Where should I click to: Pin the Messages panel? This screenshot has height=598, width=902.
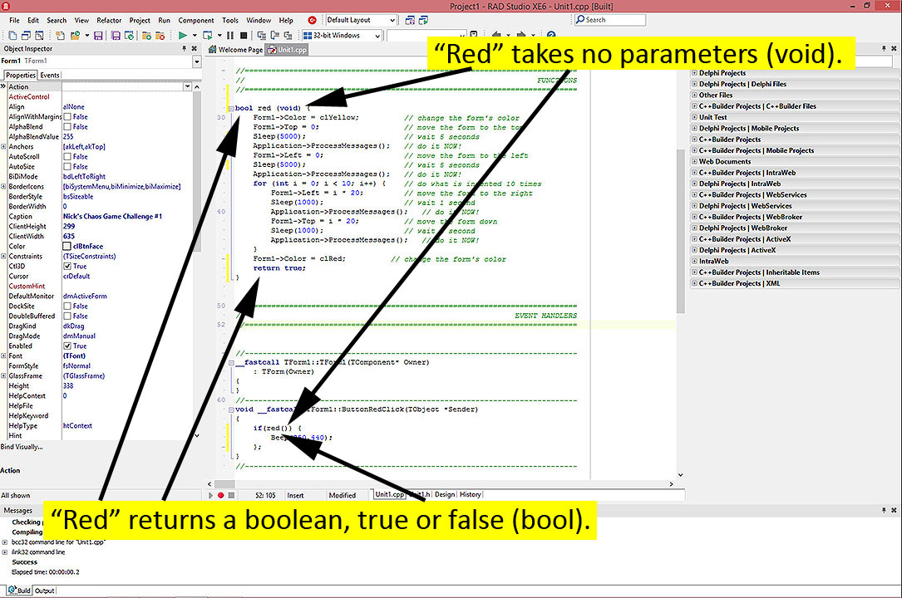pos(884,510)
